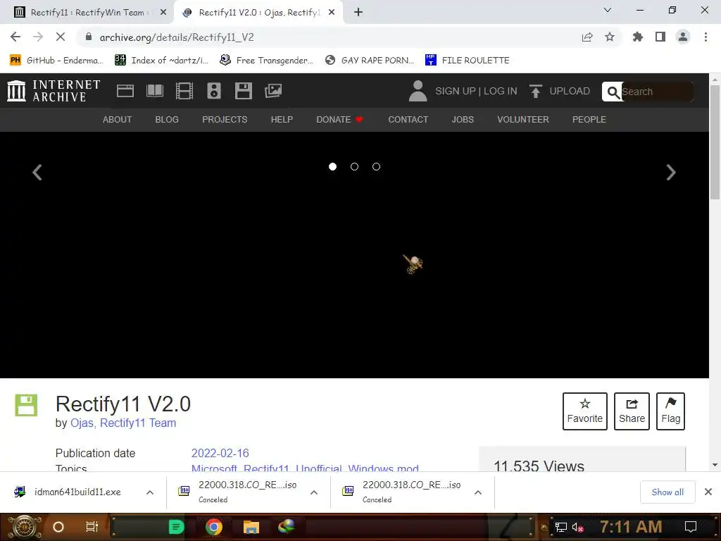Open the PEOPLE menu item
This screenshot has width=721, height=541.
pos(589,120)
